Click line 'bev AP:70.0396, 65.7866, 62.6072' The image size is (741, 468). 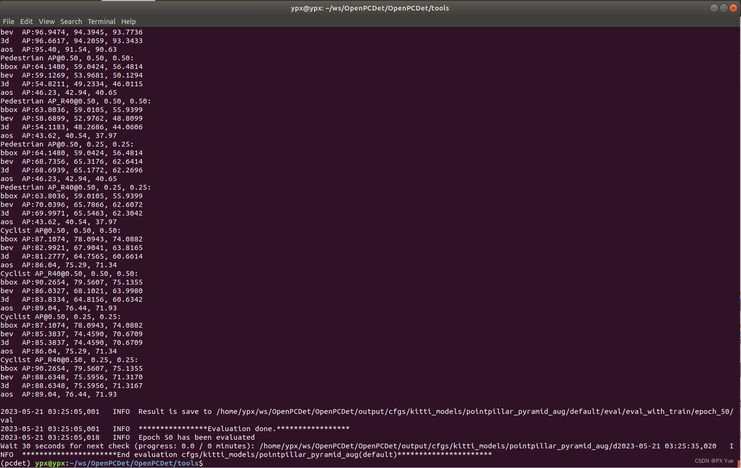[71, 205]
